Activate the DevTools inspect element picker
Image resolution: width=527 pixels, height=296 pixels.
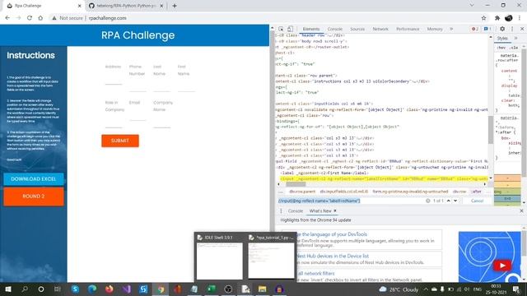281,30
